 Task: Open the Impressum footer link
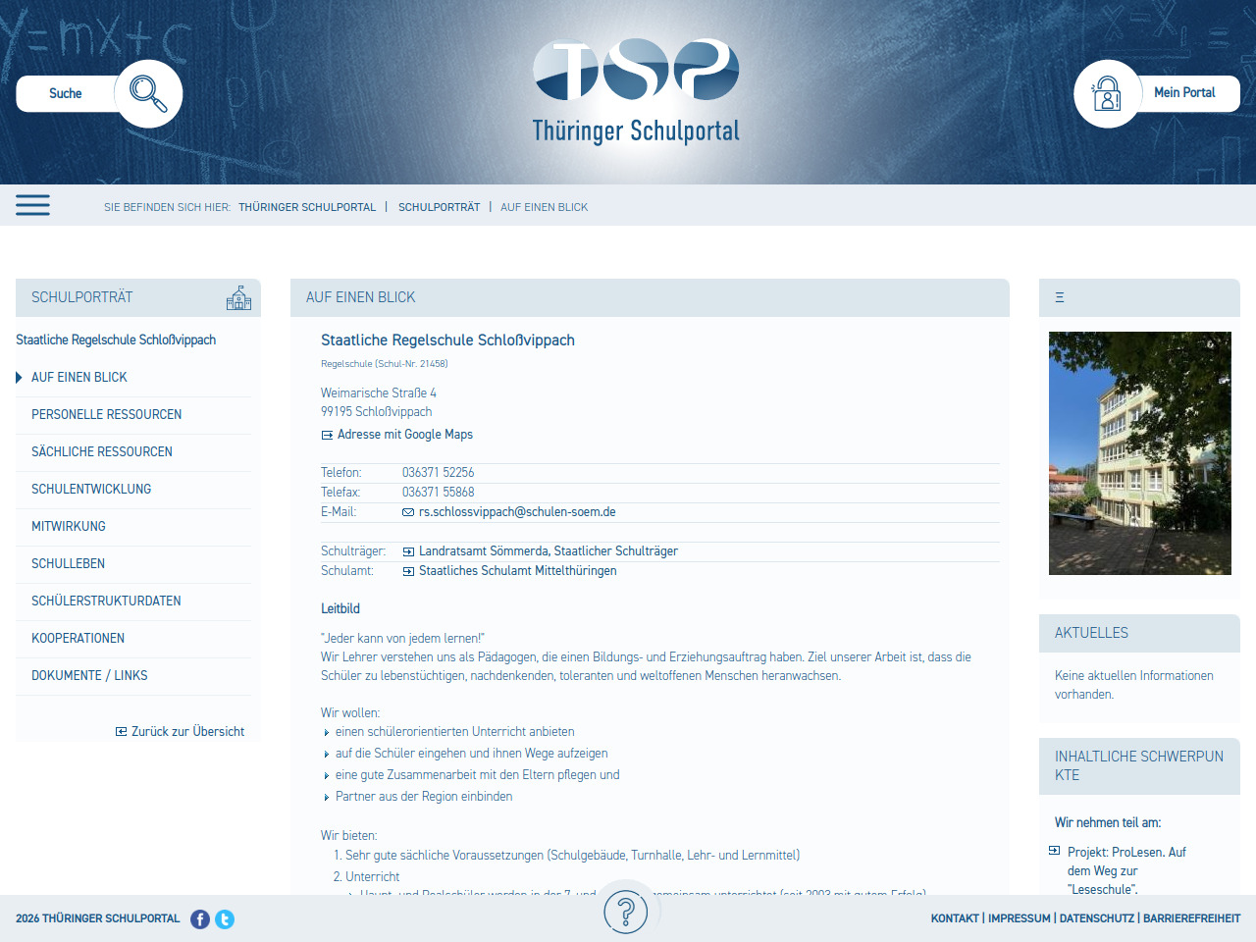(x=1019, y=918)
